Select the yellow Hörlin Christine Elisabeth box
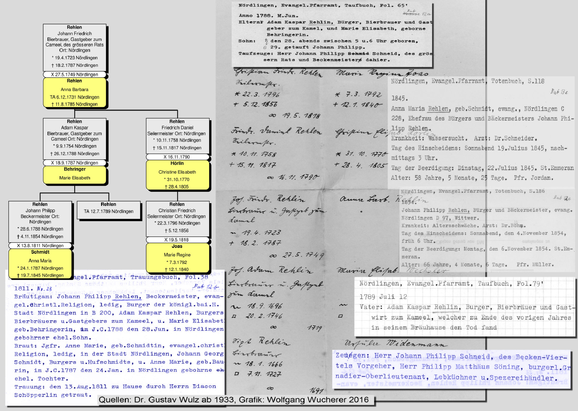578x411 pixels. (x=177, y=175)
